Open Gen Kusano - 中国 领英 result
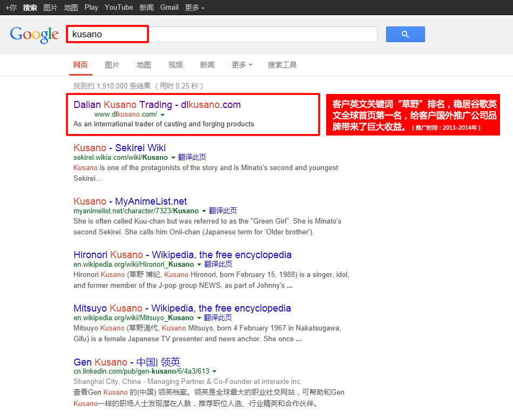513x419 pixels. [x=127, y=362]
